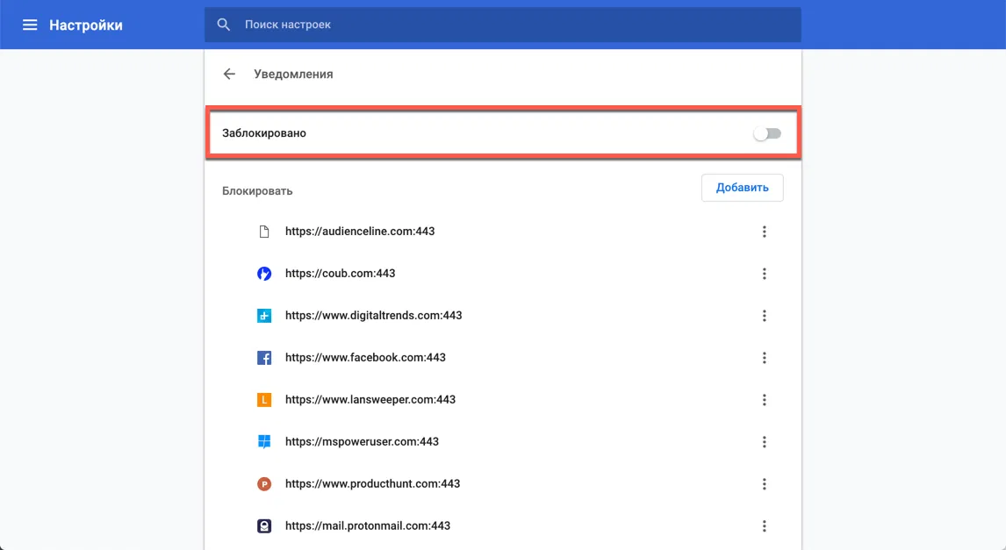Click the Facebook site icon

tap(264, 357)
